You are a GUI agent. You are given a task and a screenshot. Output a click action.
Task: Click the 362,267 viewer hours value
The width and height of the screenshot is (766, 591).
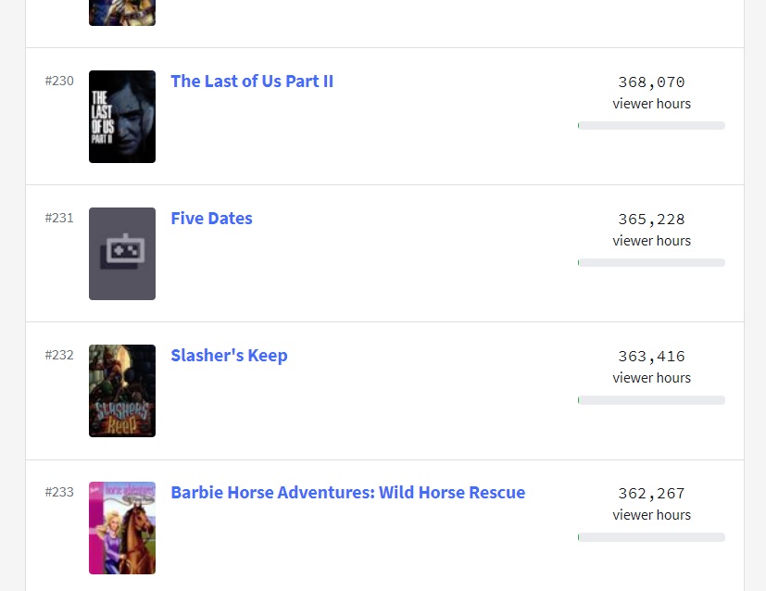point(652,494)
